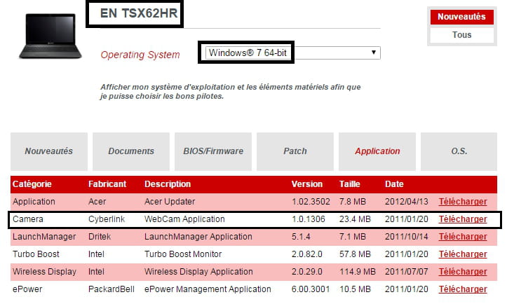Download WebCam Application via Télécharger link

[463, 219]
